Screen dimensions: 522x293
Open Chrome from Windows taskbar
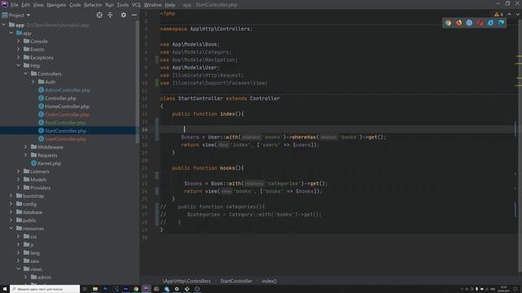click(x=136, y=289)
